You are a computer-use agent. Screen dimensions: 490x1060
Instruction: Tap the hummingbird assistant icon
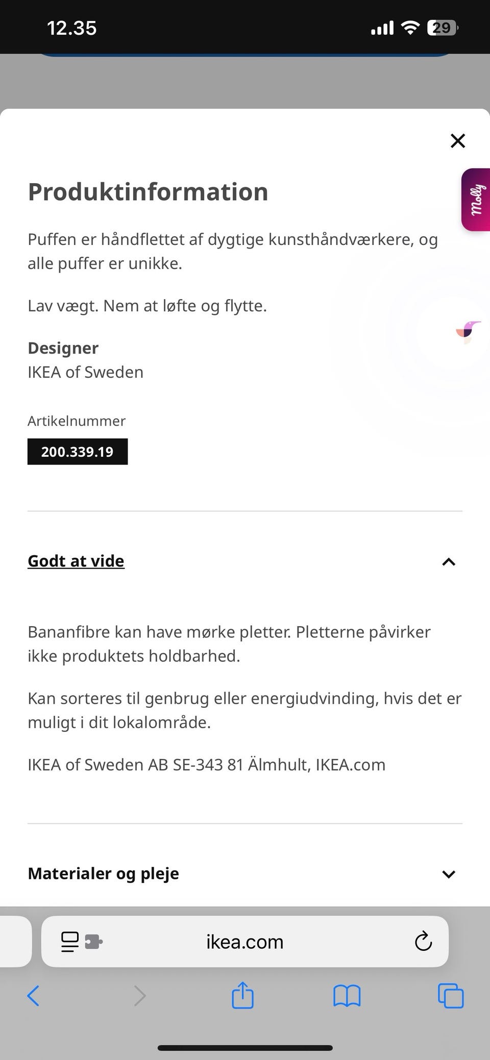point(468,332)
